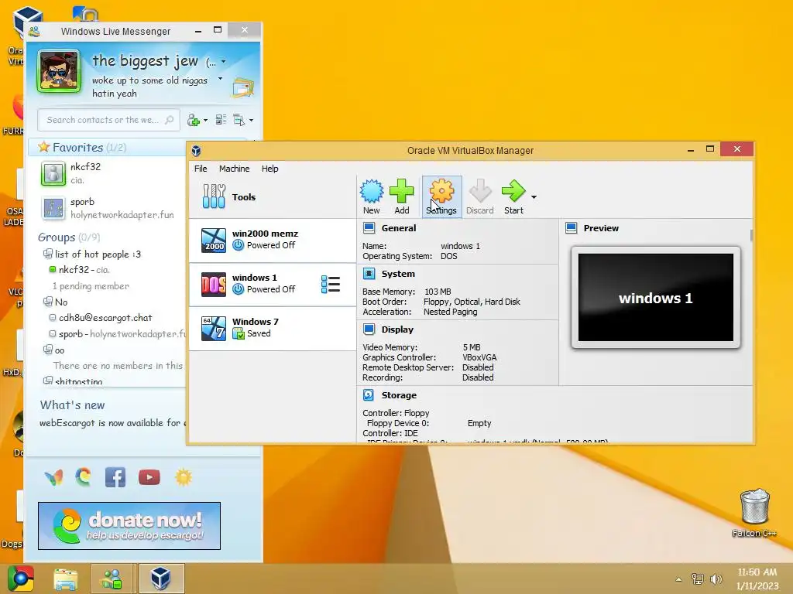Collapse the group named oo
Image resolution: width=793 pixels, height=594 pixels.
[x=54, y=350]
